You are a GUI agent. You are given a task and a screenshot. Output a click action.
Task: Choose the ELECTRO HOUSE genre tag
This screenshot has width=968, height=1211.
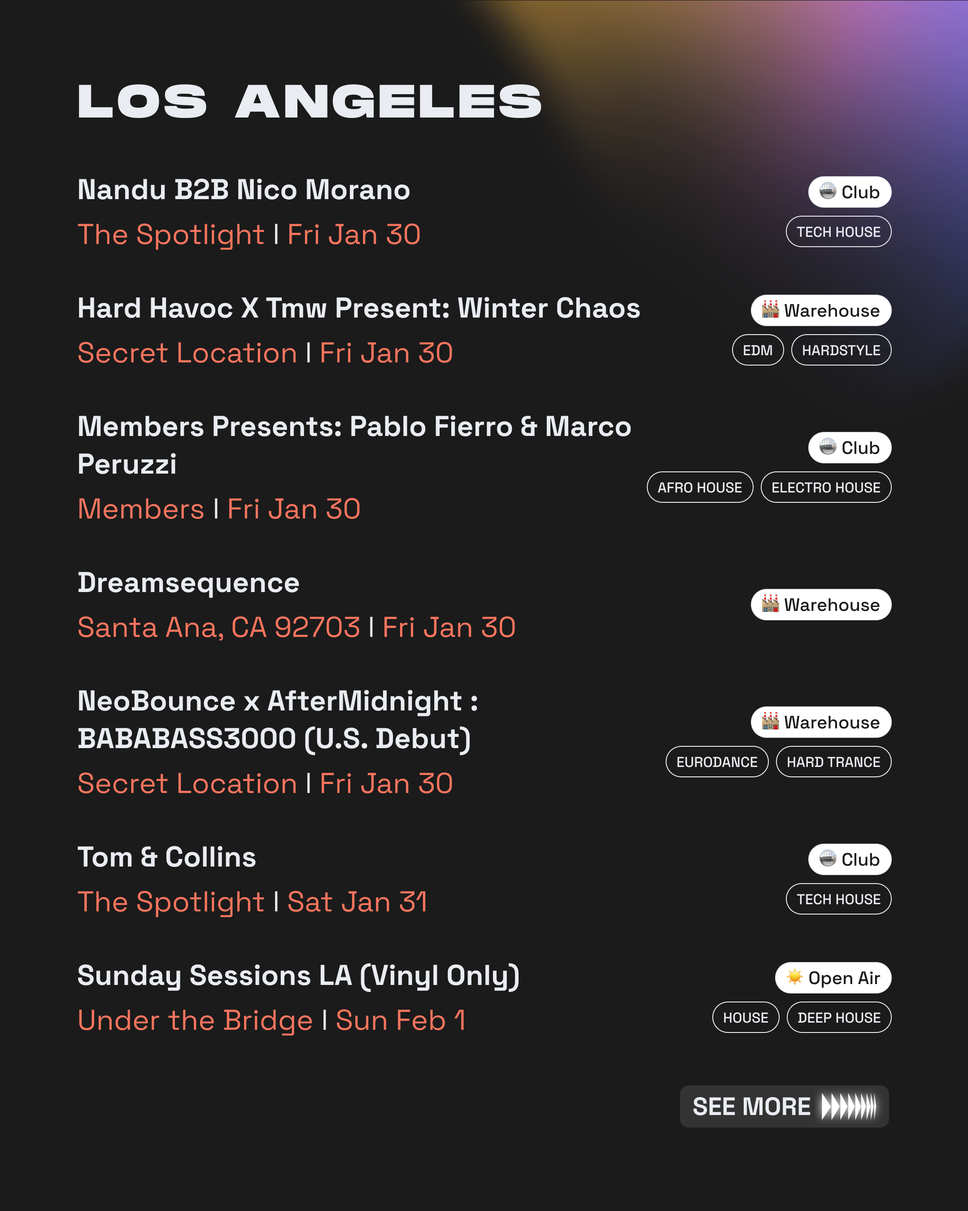825,488
